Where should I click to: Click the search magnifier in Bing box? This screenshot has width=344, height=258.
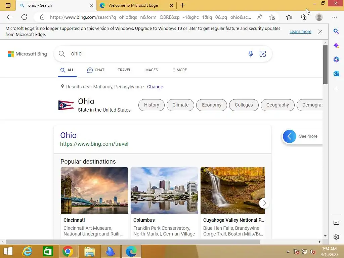(62, 54)
